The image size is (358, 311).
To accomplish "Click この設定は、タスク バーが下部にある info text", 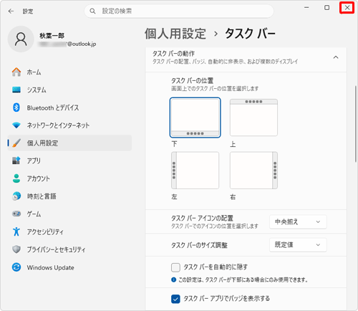I will (x=243, y=279).
